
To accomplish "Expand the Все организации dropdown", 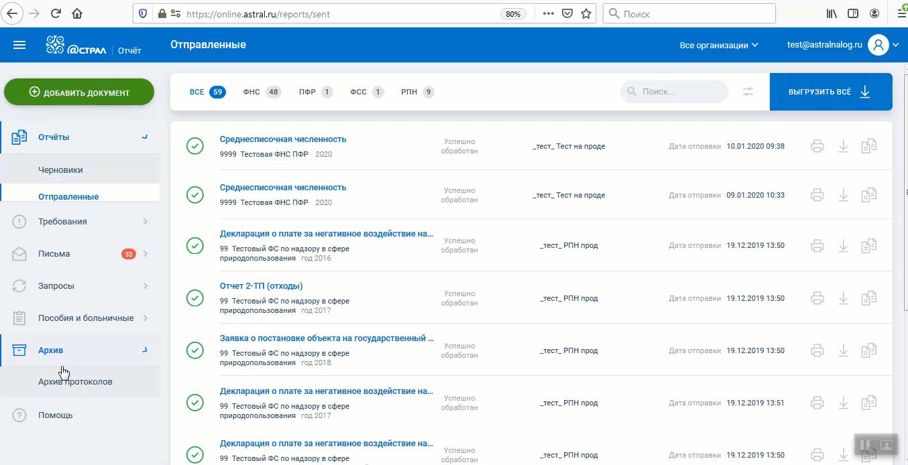I will [x=719, y=45].
